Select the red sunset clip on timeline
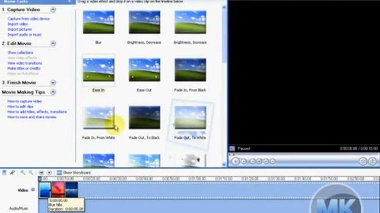Image resolution: width=380 pixels, height=213 pixels. coord(58,190)
